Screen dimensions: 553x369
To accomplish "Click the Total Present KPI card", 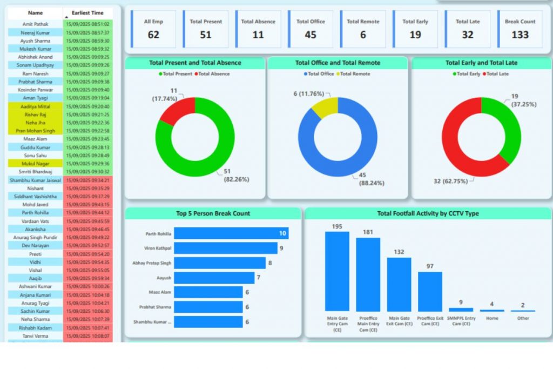I will click(206, 29).
